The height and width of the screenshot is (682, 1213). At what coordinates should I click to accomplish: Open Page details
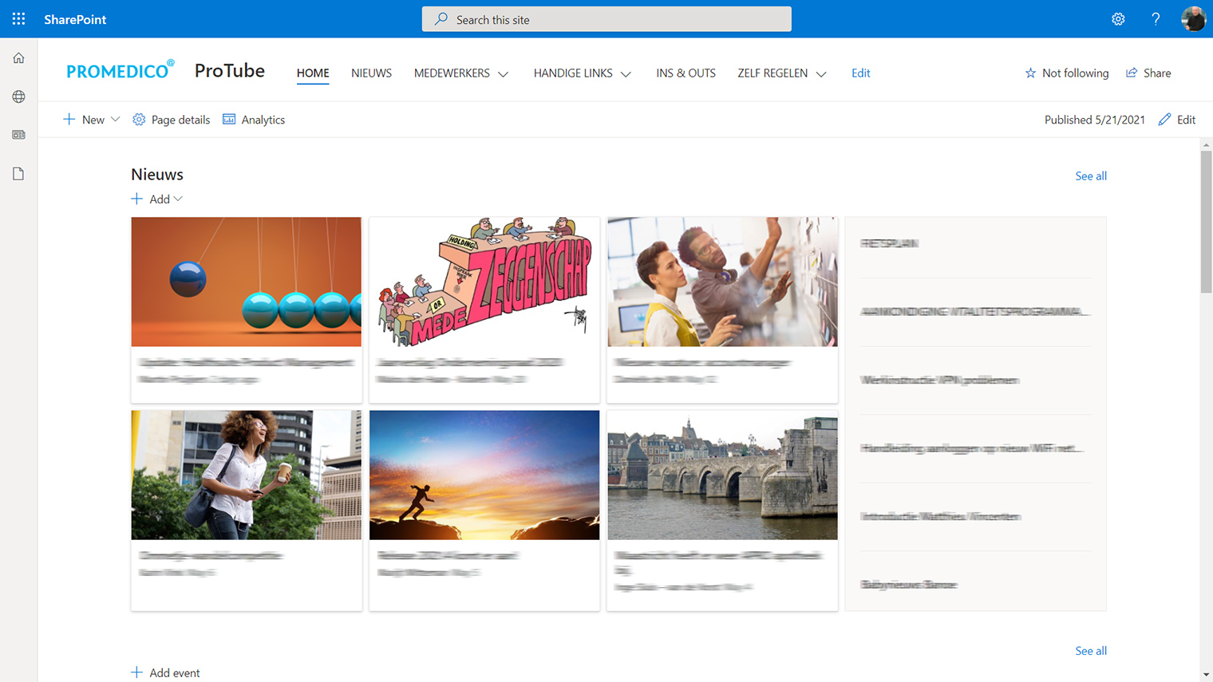171,120
